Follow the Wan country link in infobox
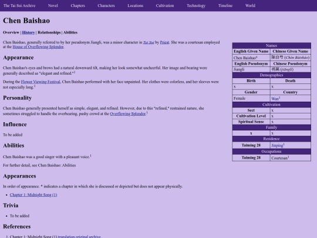The height and width of the screenshot is (238, 317). (275, 99)
